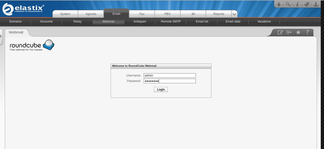This screenshot has width=324, height=149.
Task: Select the Webmail submenu item
Action: (109, 21)
